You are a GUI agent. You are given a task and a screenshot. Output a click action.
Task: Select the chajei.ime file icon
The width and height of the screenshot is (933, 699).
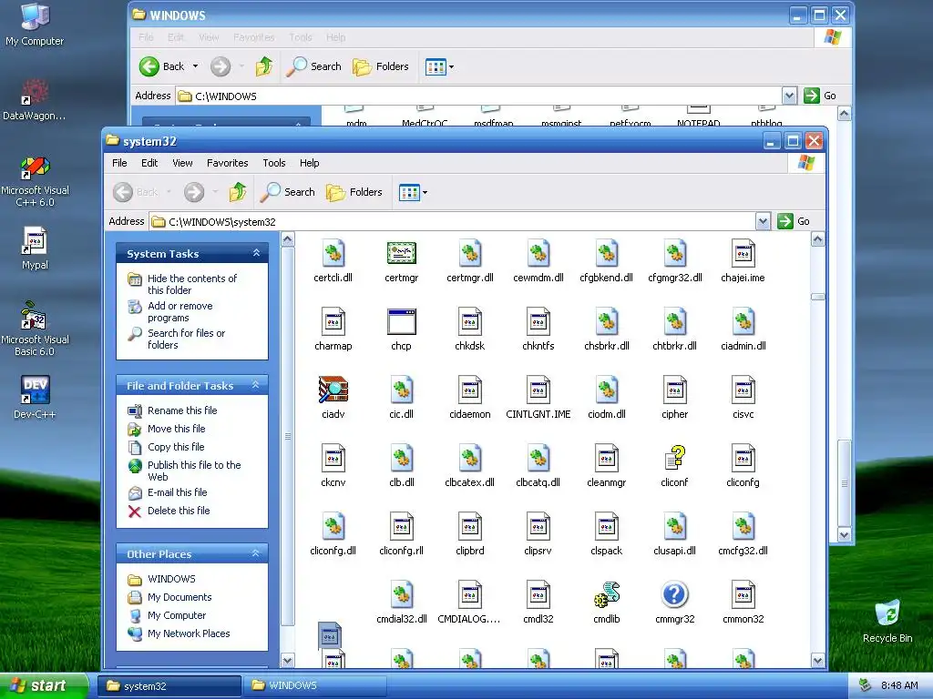click(743, 253)
